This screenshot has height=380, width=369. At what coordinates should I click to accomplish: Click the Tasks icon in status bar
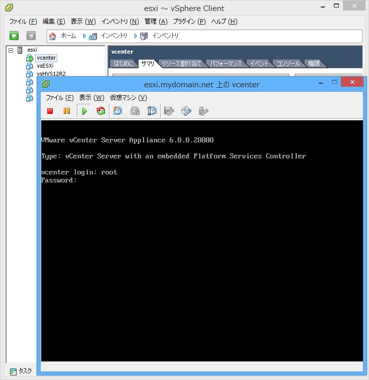[x=13, y=371]
